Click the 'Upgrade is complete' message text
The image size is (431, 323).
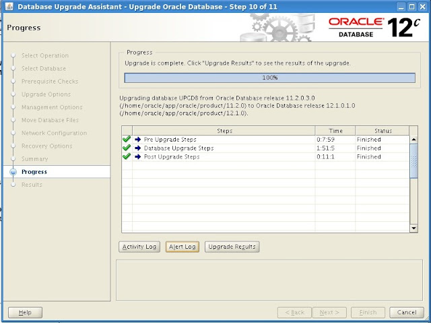point(238,63)
